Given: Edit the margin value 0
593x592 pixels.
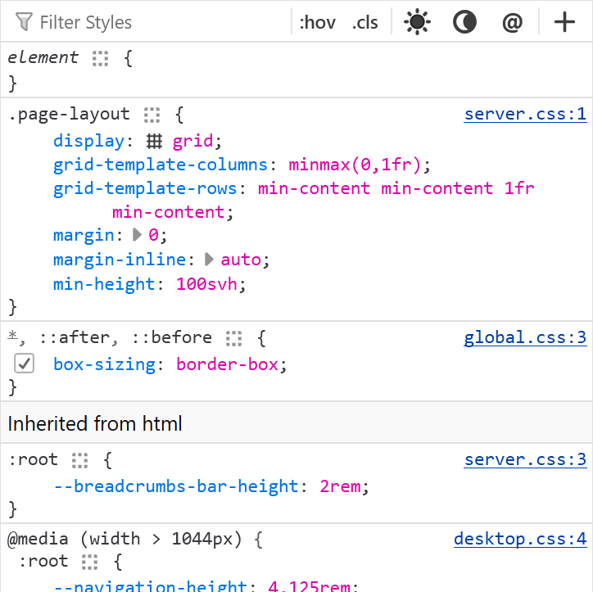Looking at the screenshot, I should coord(153,235).
